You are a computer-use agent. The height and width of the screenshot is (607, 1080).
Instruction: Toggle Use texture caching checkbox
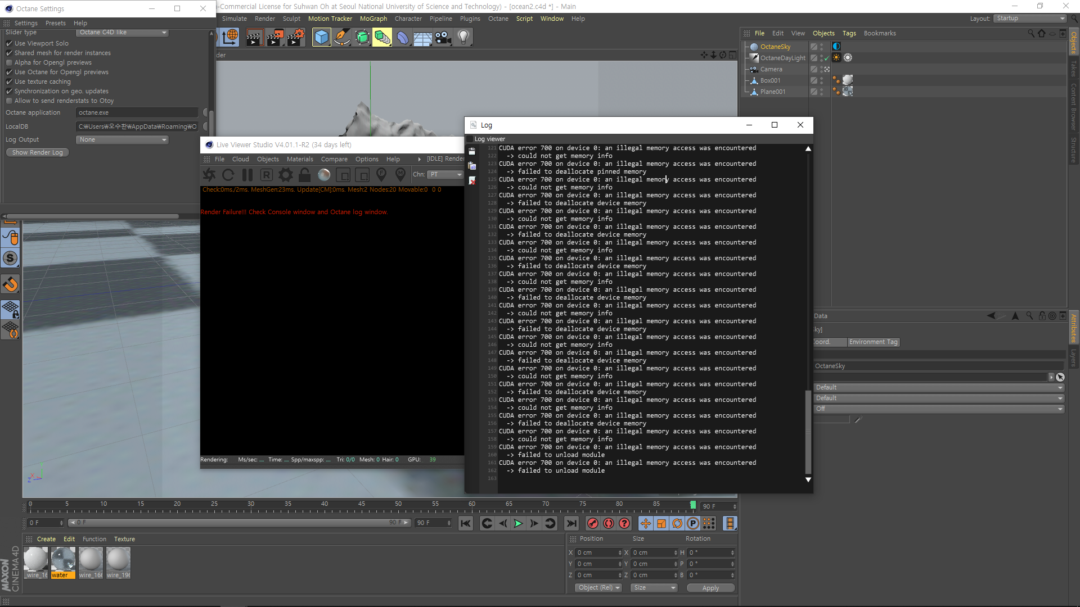(x=10, y=81)
